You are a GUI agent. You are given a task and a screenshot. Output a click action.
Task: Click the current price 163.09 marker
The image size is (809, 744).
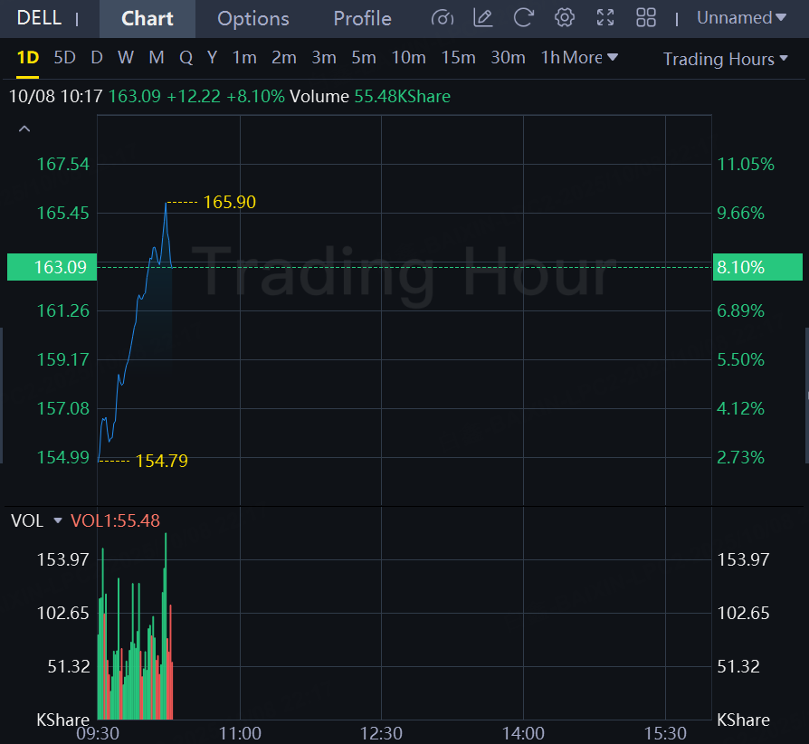[52, 267]
